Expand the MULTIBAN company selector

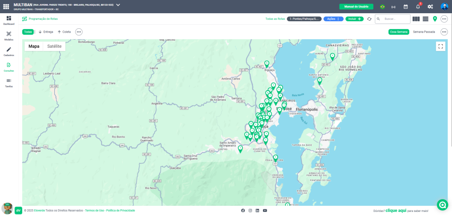(x=118, y=5)
